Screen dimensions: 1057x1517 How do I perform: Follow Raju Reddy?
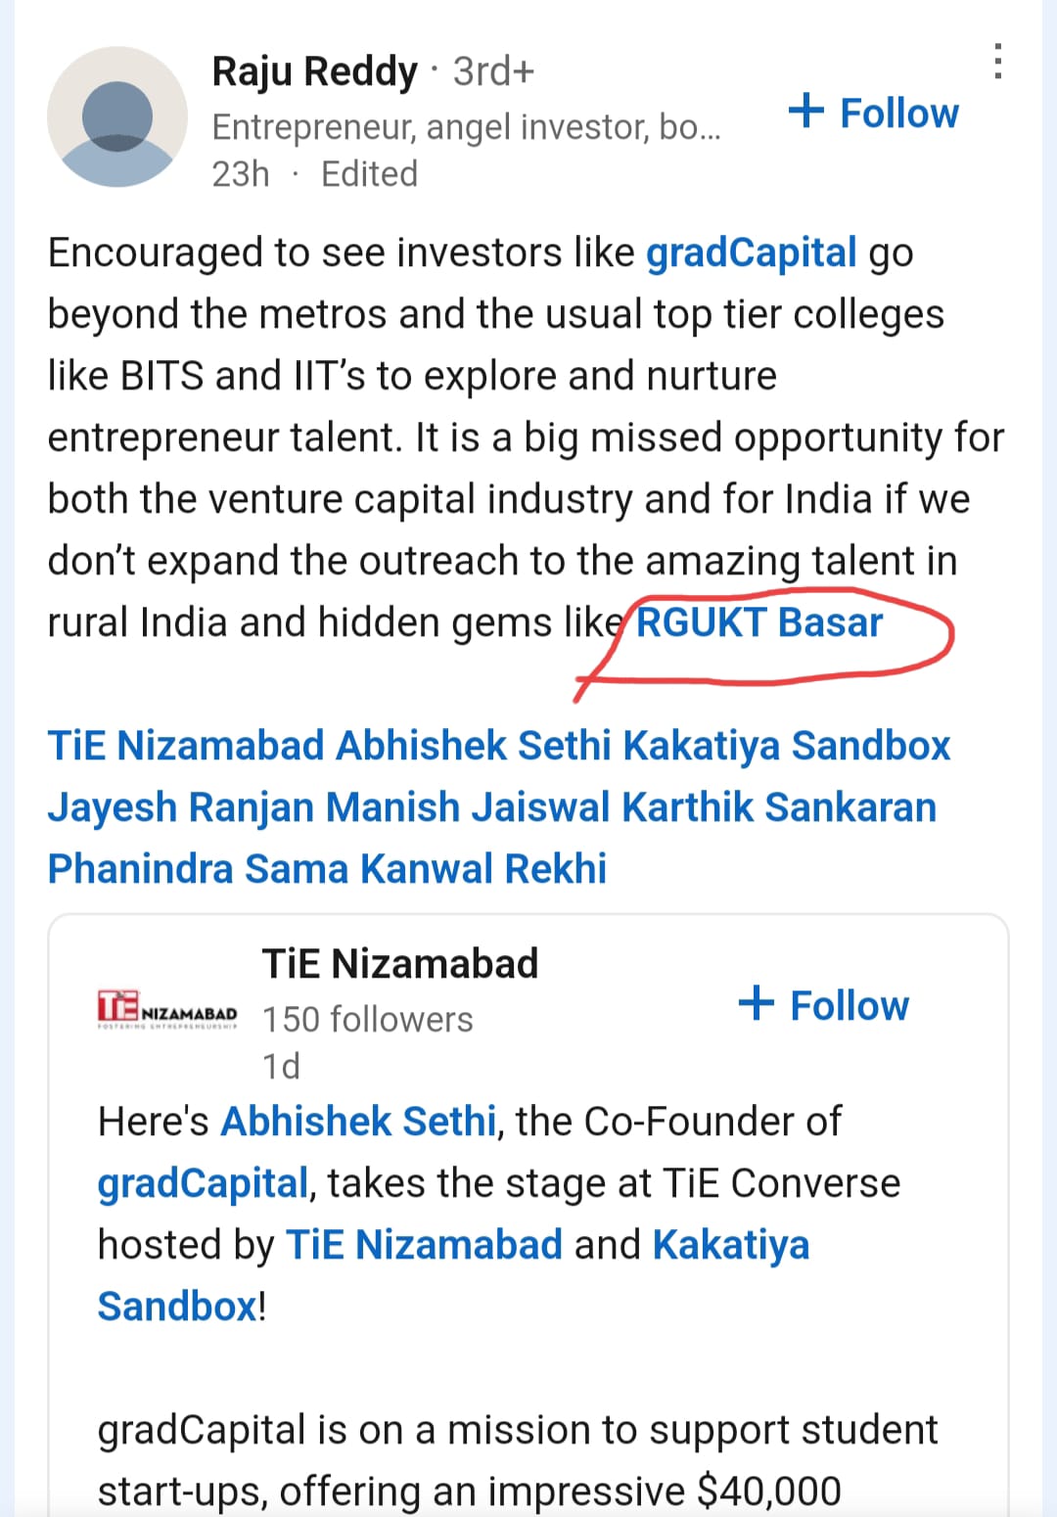[873, 112]
